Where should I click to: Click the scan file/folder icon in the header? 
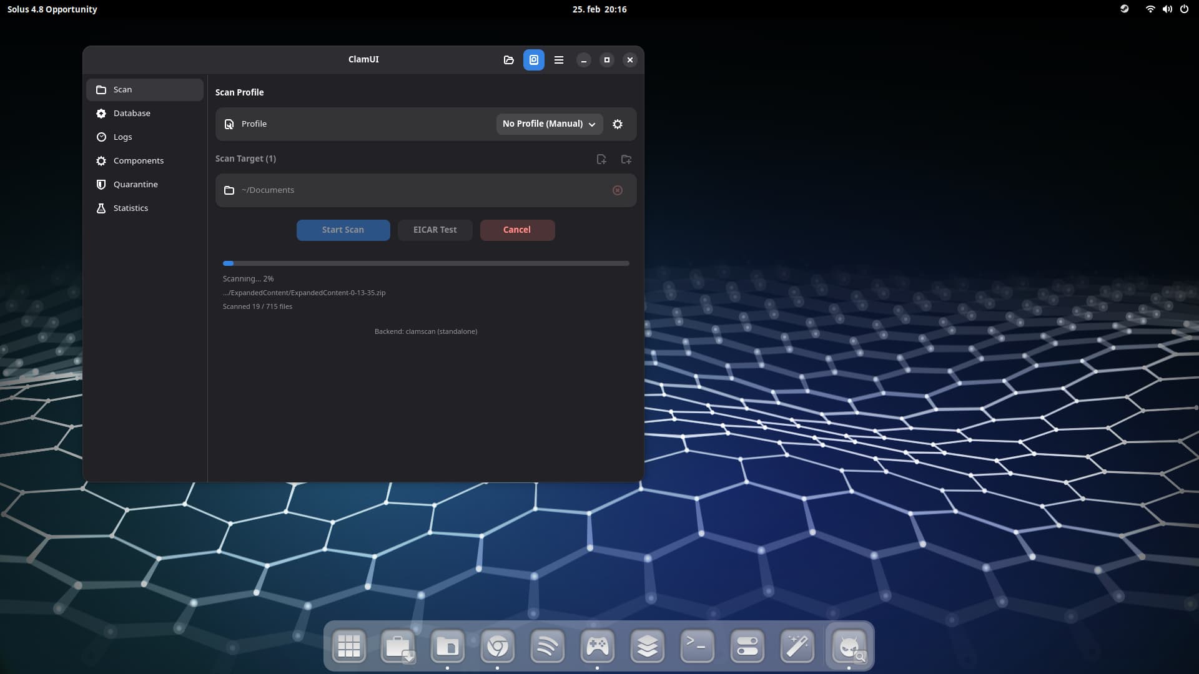coord(508,60)
